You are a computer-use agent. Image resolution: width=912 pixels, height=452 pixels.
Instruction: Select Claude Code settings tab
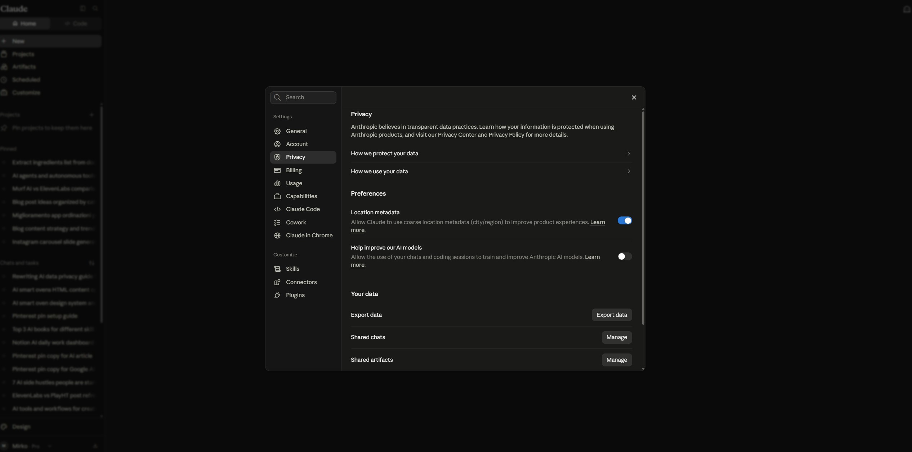coord(303,209)
